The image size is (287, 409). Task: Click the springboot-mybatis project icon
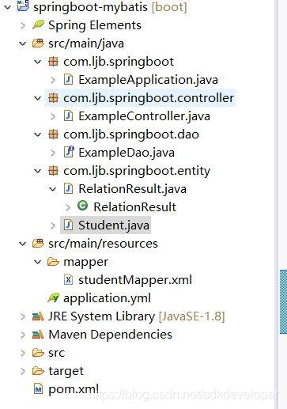[23, 6]
